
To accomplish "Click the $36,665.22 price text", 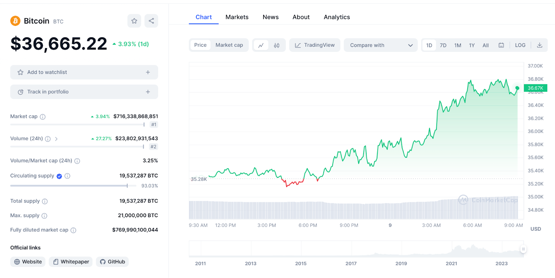I will tap(59, 44).
